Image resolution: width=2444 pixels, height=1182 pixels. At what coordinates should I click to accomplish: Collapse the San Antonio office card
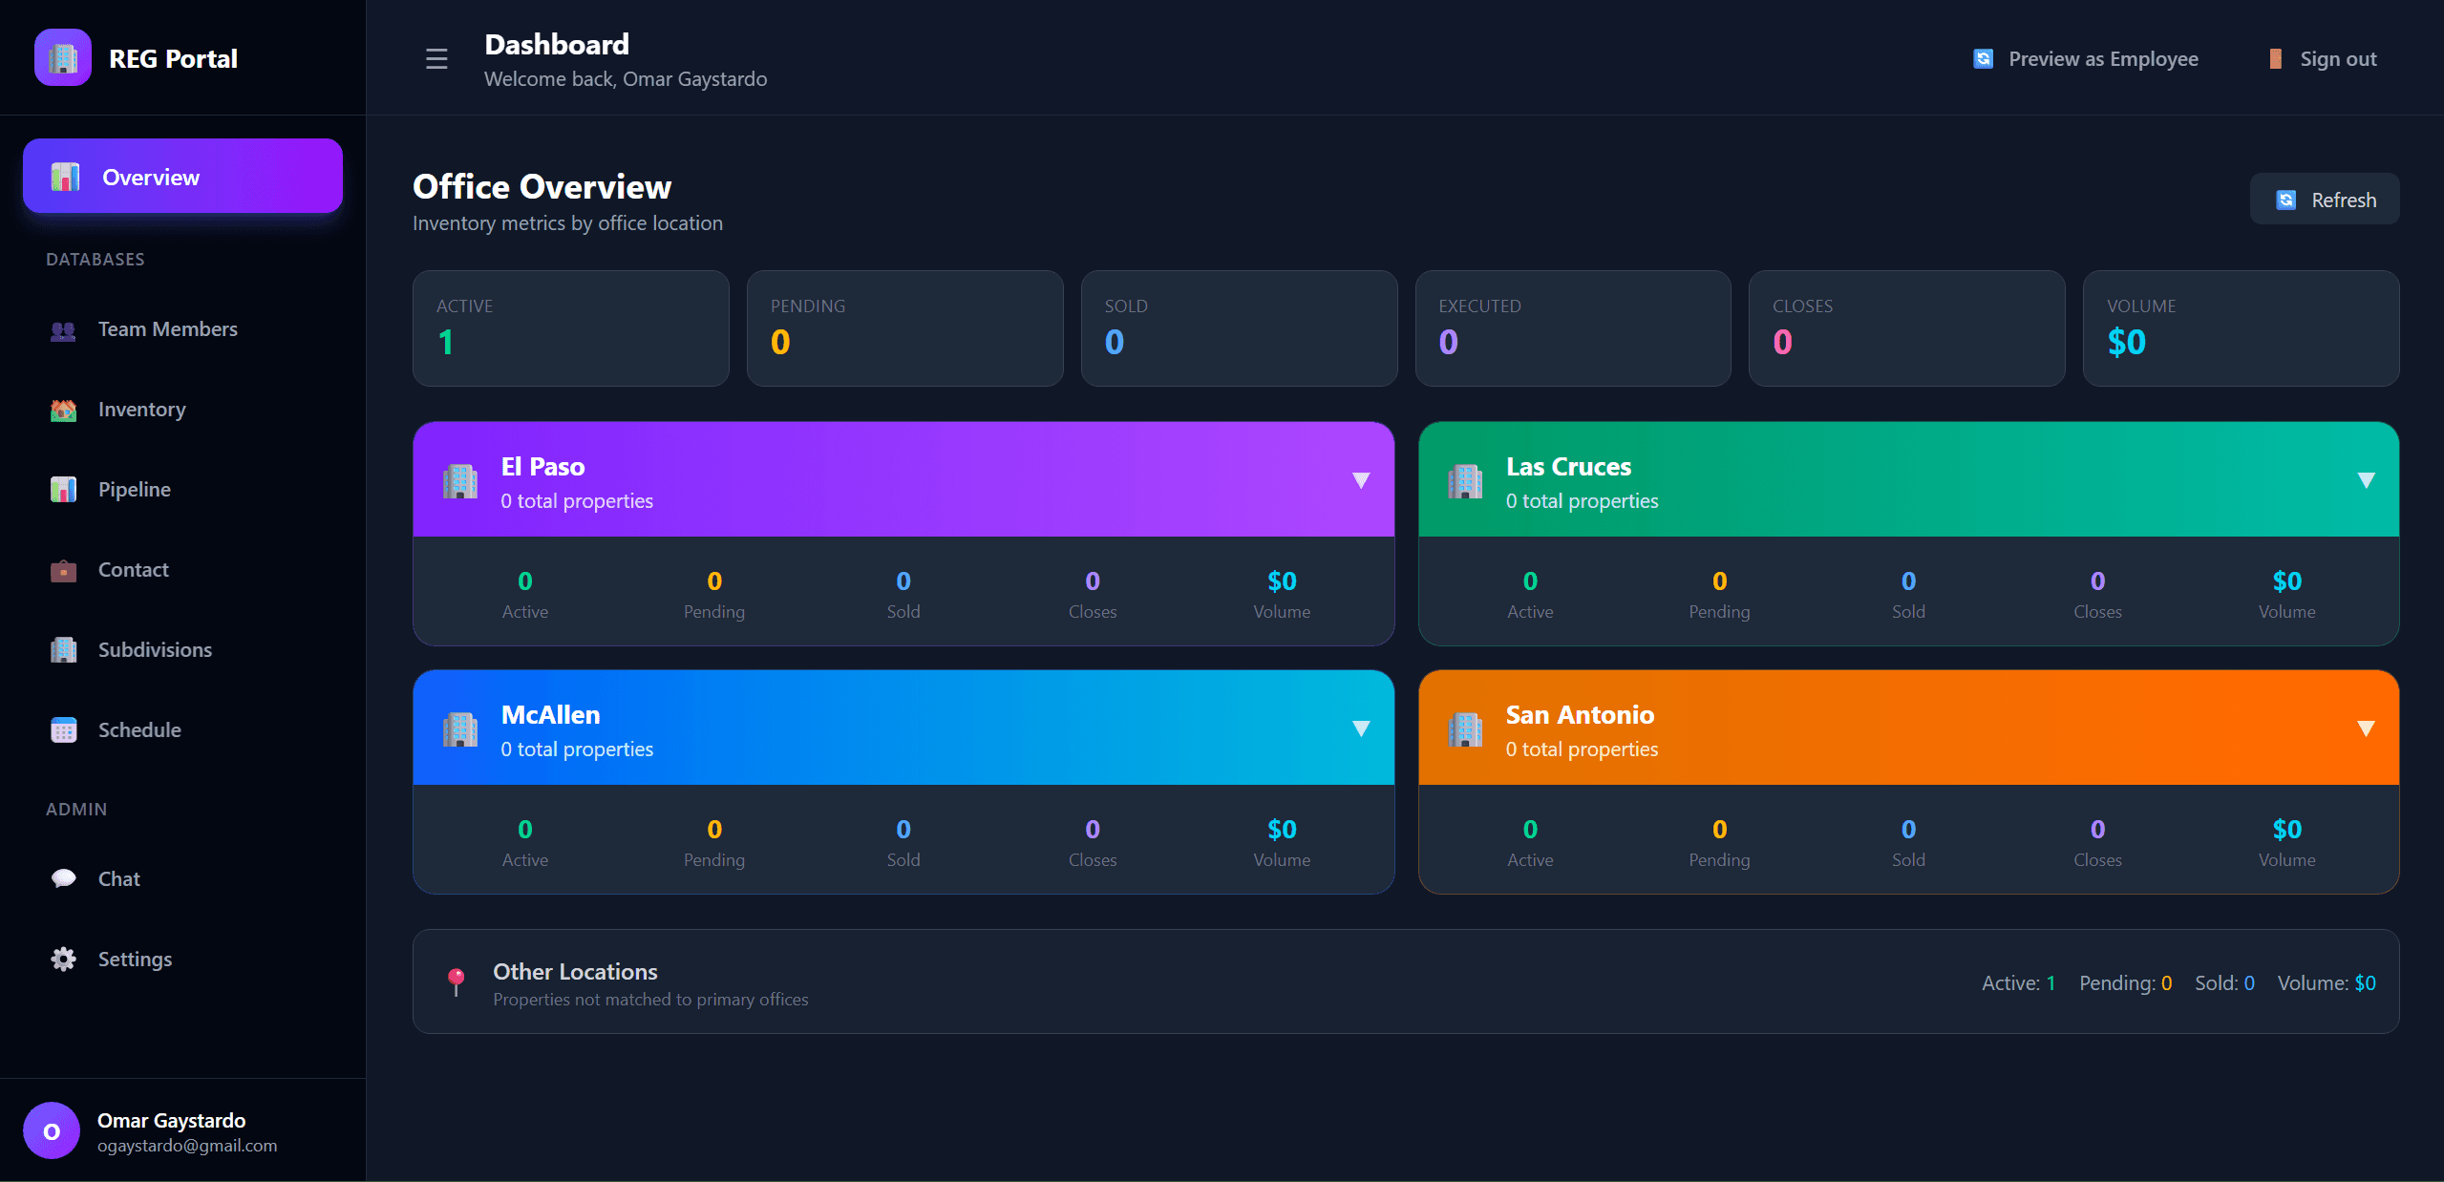point(2366,728)
